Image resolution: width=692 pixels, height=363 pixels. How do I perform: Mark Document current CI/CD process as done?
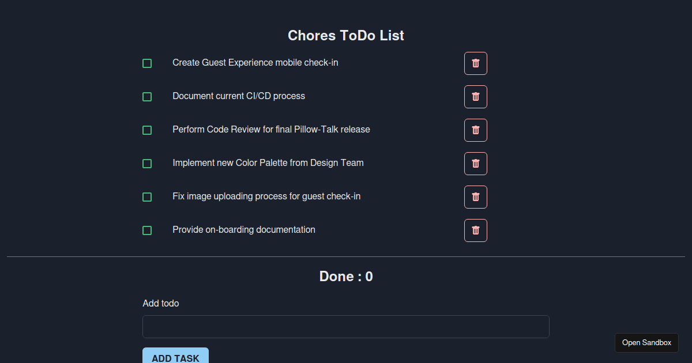[x=147, y=97]
